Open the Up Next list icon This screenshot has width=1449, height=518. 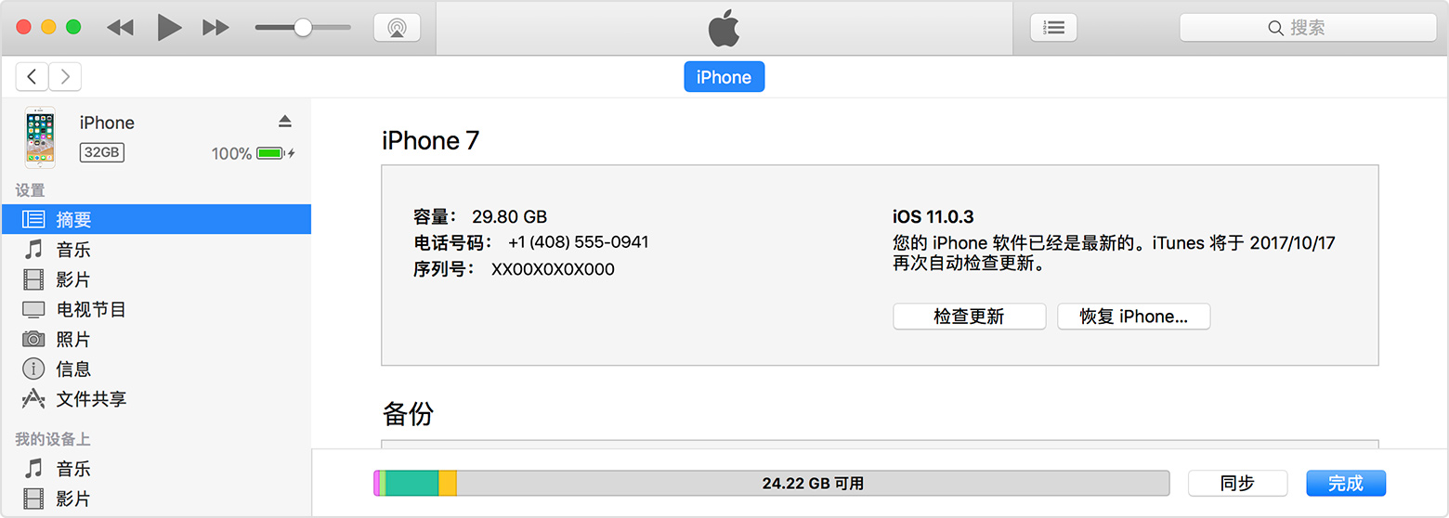coord(1053,28)
